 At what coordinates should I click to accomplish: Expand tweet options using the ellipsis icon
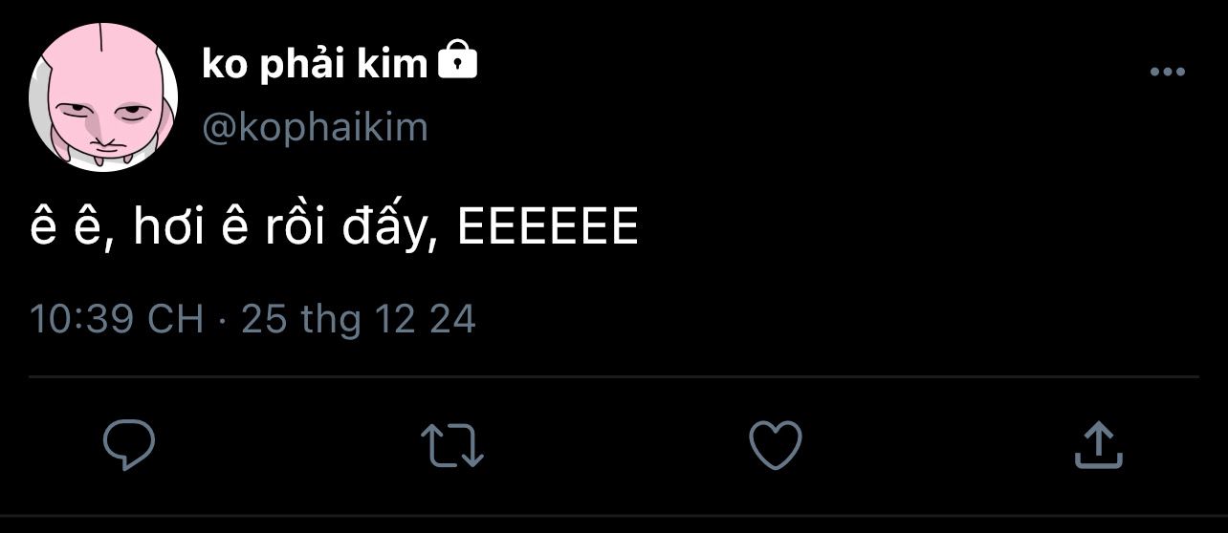pyautogui.click(x=1167, y=73)
